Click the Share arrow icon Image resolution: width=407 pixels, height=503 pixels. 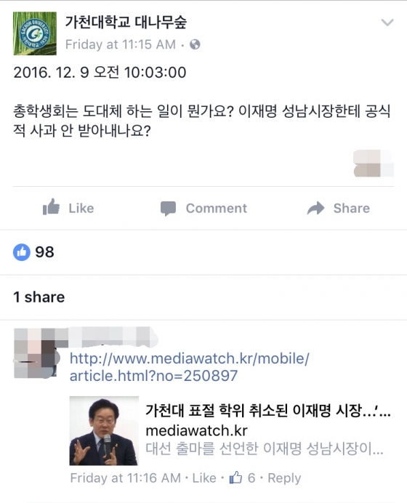point(316,208)
